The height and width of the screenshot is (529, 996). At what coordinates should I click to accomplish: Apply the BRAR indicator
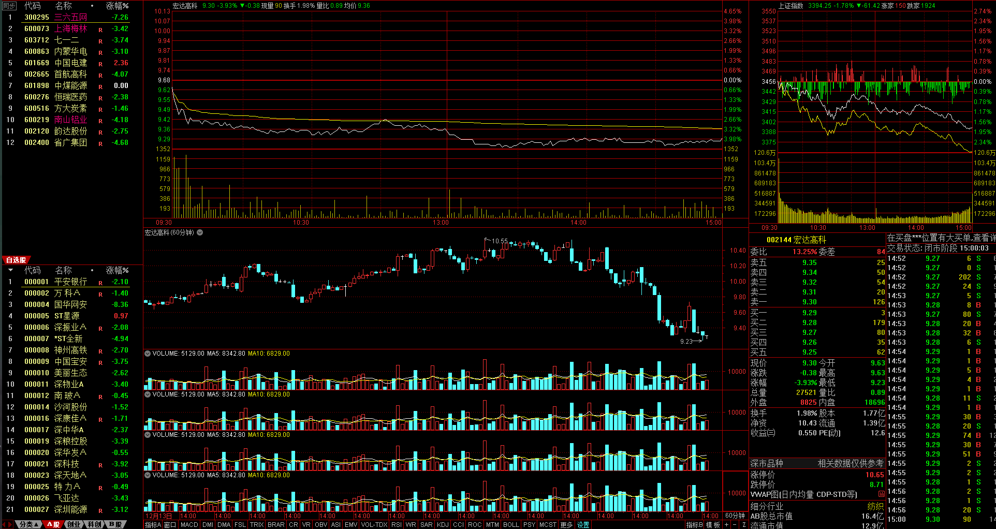pyautogui.click(x=276, y=524)
